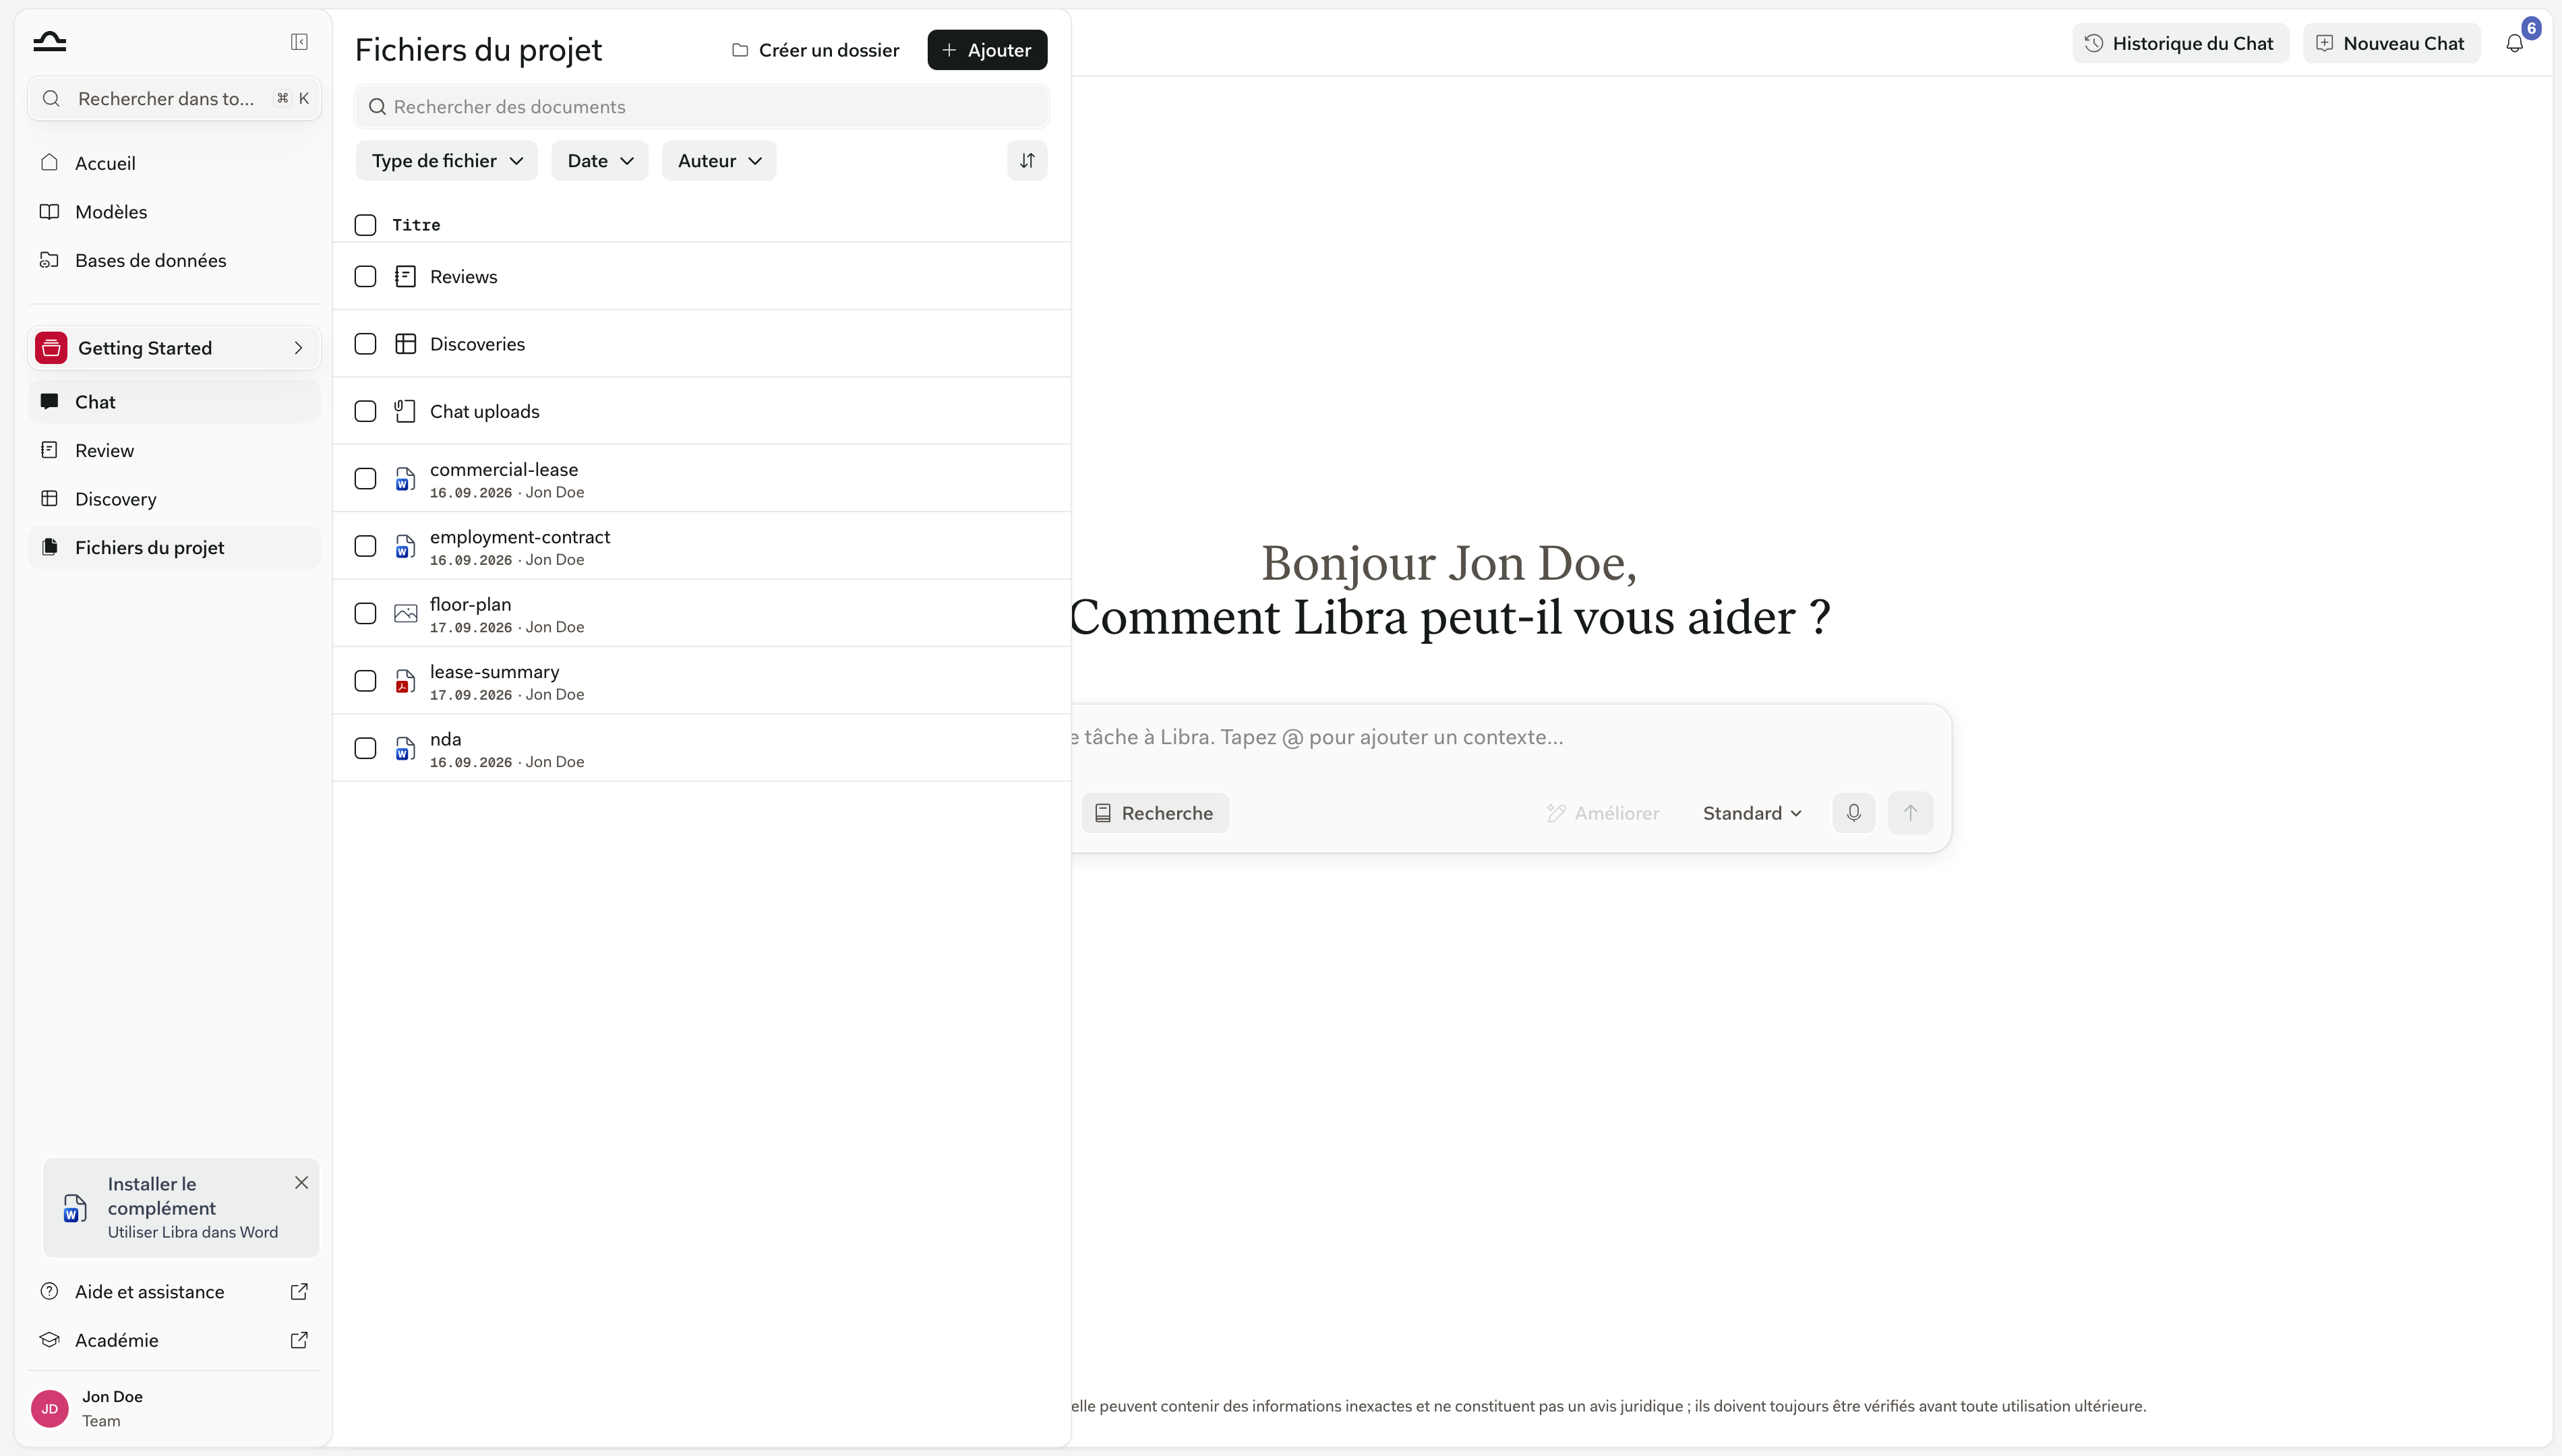
Task: Collapse the sidebar with the panel icon
Action: 299,42
